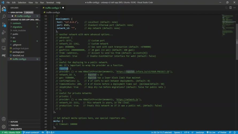
Task: Open the Search view icon
Action: tap(4, 17)
